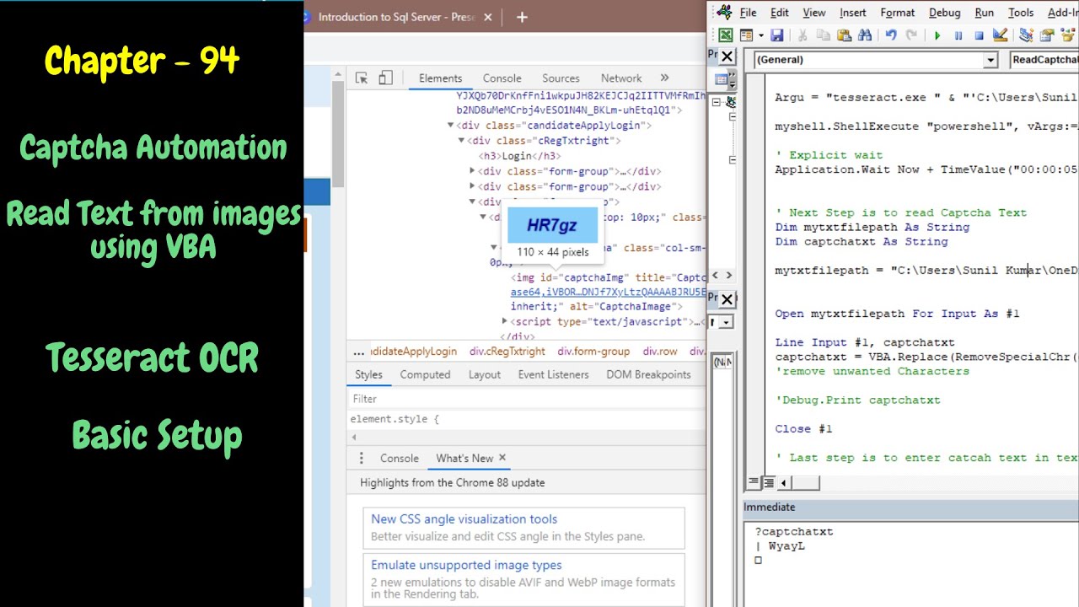Open the File menu in VBA editor
The width and height of the screenshot is (1079, 607).
(x=748, y=13)
